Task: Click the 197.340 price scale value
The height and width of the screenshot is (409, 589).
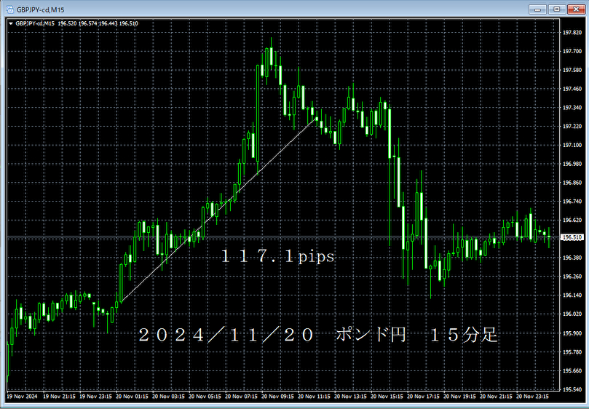Action: click(x=572, y=108)
